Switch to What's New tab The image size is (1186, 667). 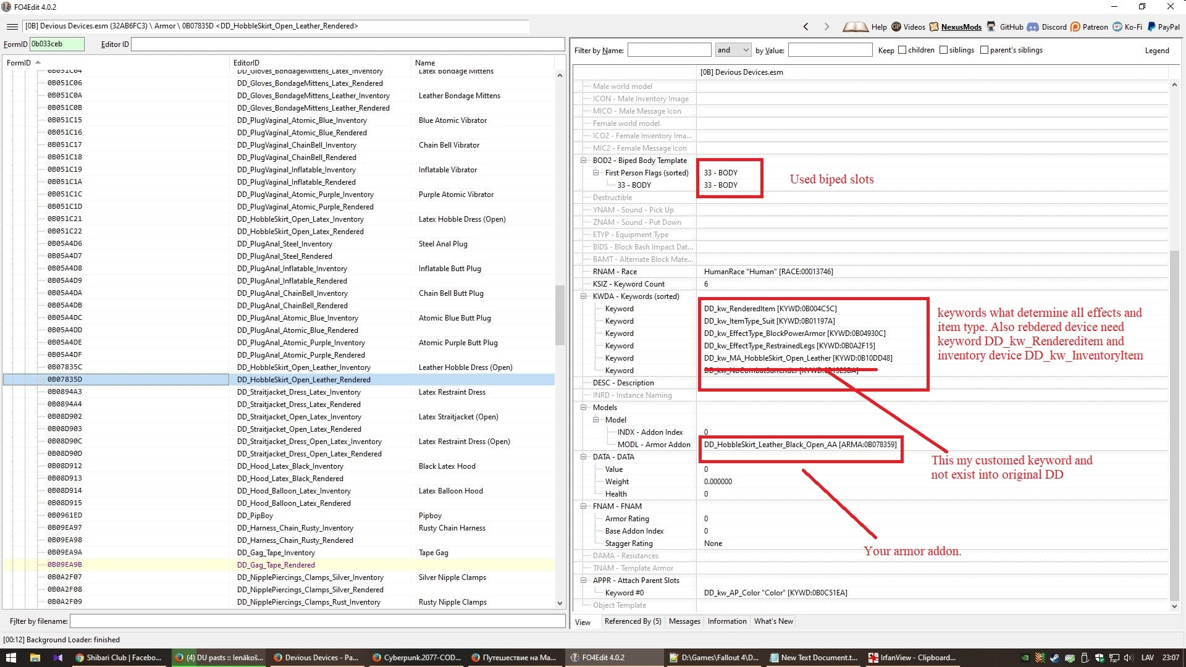tap(773, 621)
